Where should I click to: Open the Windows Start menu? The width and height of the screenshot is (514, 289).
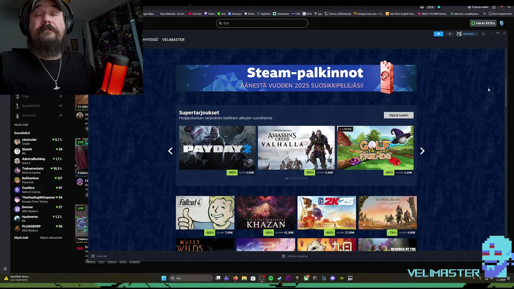[164, 278]
